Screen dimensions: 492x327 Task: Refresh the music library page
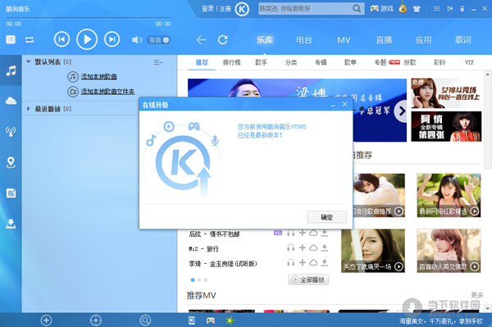[x=223, y=40]
